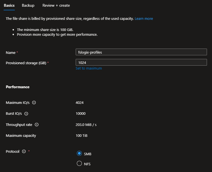Viewport: 212px width, 172px height.
Task: Select the Basics tab
Action: tap(9, 6)
